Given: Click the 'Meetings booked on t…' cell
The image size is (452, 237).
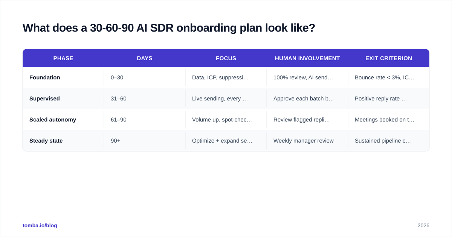Looking at the screenshot, I should [x=389, y=120].
